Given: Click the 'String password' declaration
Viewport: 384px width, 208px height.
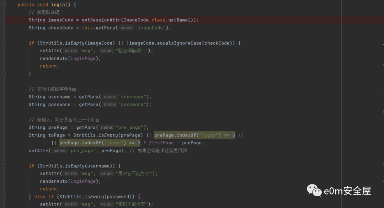Looking at the screenshot, I should click(49, 105).
